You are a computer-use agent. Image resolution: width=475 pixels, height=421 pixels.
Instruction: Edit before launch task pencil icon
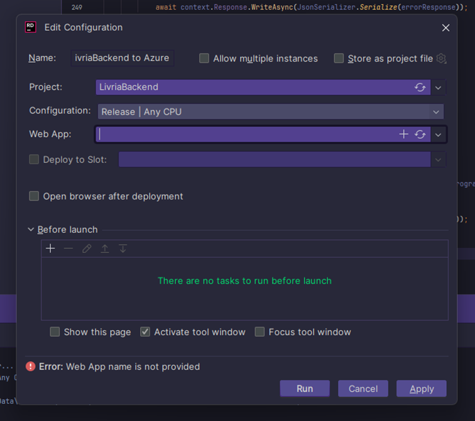[87, 248]
